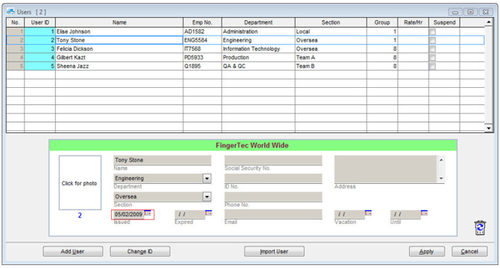Expand the Department dropdown showing Engineering
Screen dimensions: 500x268
[207, 179]
